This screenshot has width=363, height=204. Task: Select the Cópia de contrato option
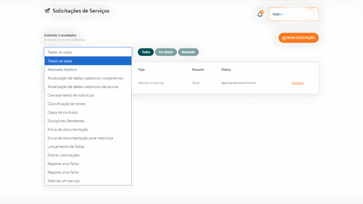62,112
